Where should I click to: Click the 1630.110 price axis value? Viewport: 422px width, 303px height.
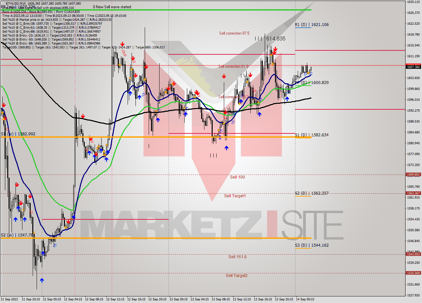[413, 2]
